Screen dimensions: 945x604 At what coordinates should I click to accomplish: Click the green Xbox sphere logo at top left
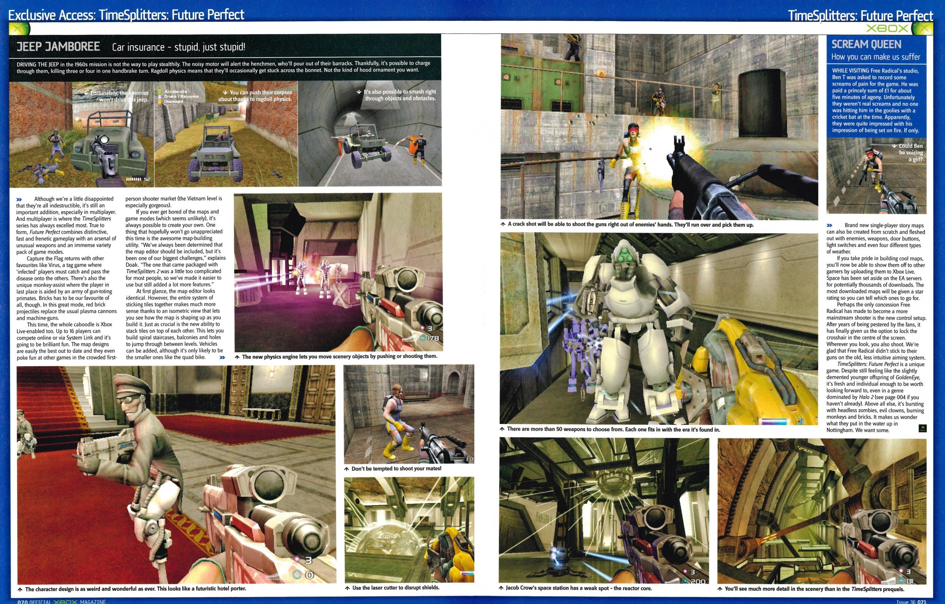(19, 29)
